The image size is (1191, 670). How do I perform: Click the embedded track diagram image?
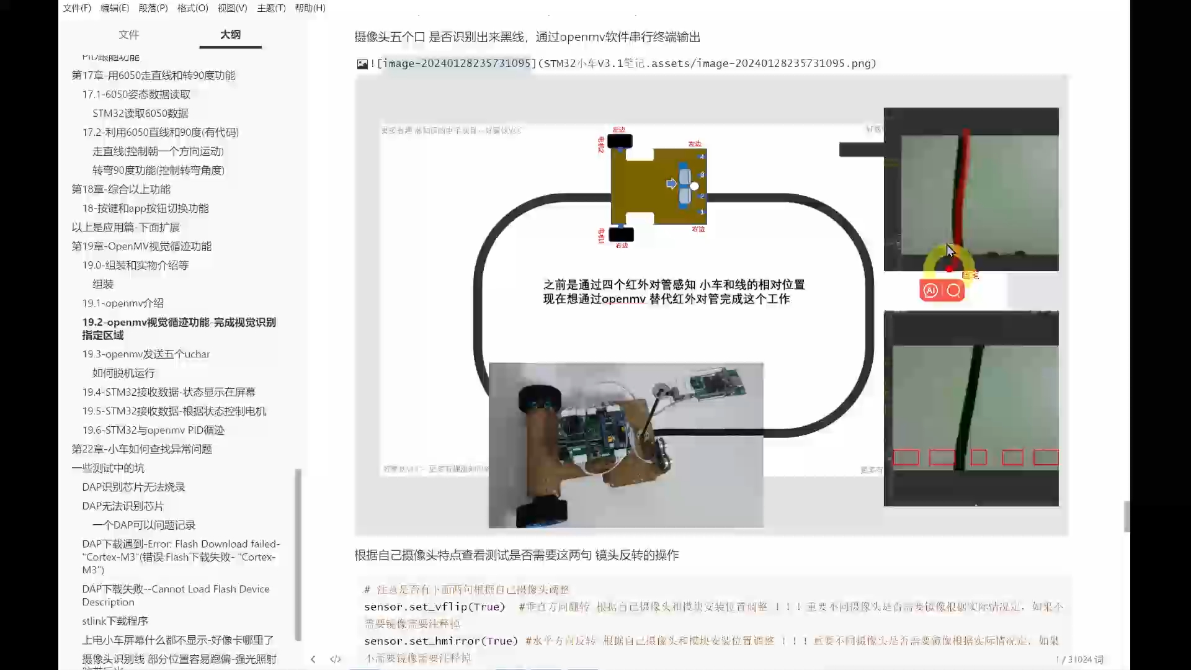tap(711, 305)
